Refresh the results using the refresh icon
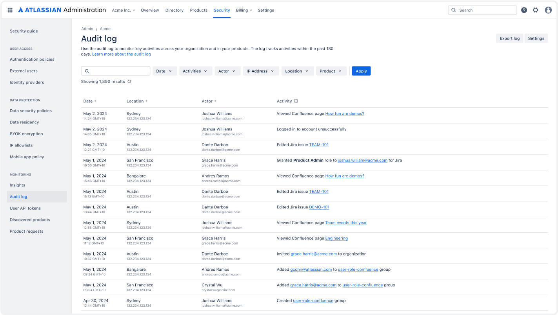Screen dimensions: 558x315 pos(130,81)
